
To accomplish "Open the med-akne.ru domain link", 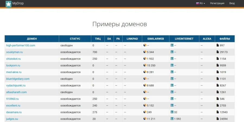I will tap(14, 72).
